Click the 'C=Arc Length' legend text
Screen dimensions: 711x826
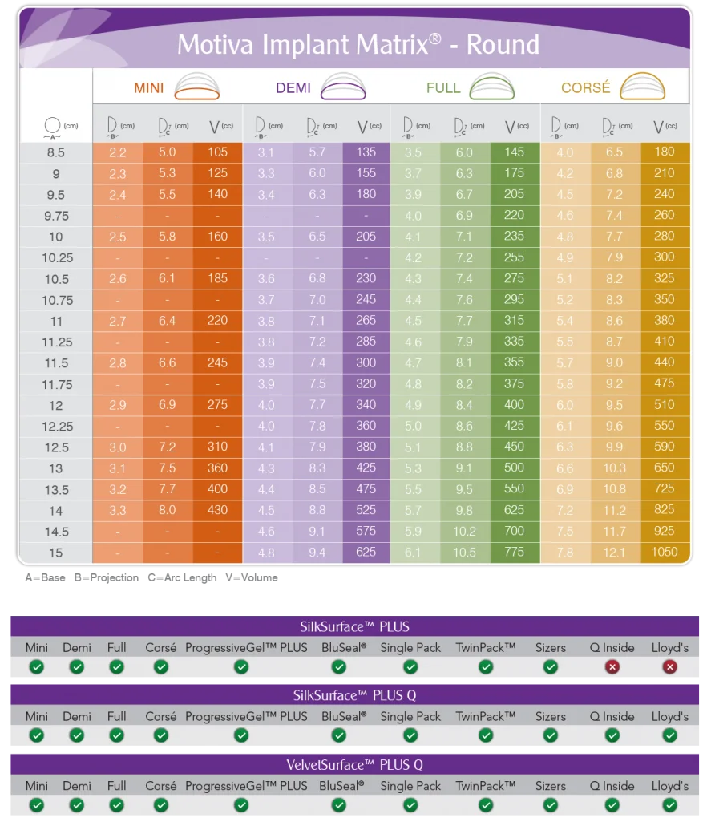(x=182, y=578)
